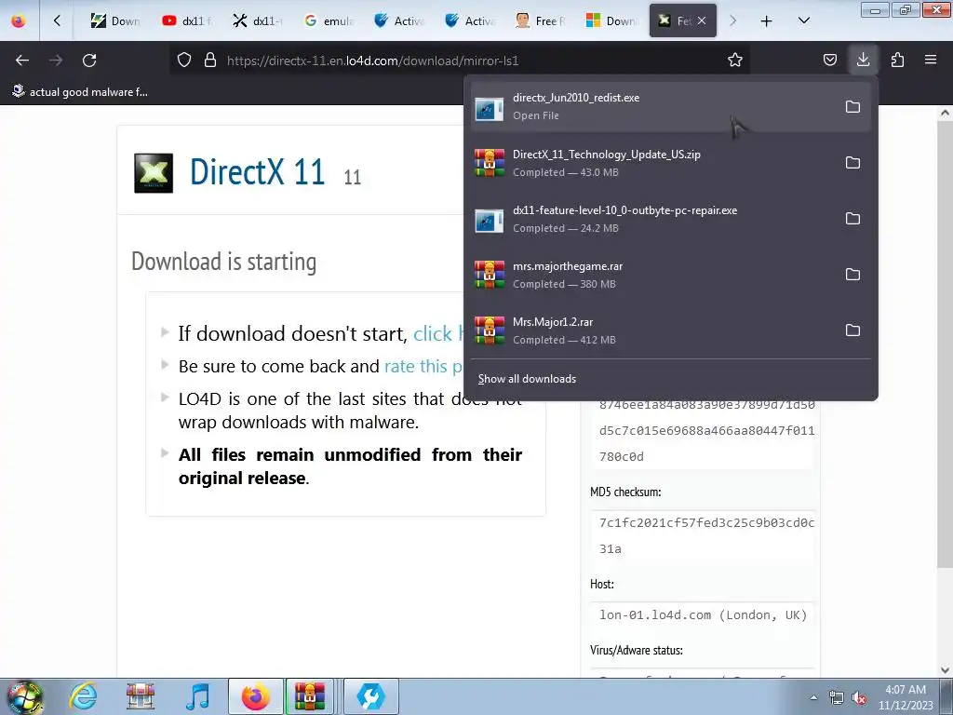Switch to the dx11 tools tab
This screenshot has width=953, height=715.
coord(258,21)
